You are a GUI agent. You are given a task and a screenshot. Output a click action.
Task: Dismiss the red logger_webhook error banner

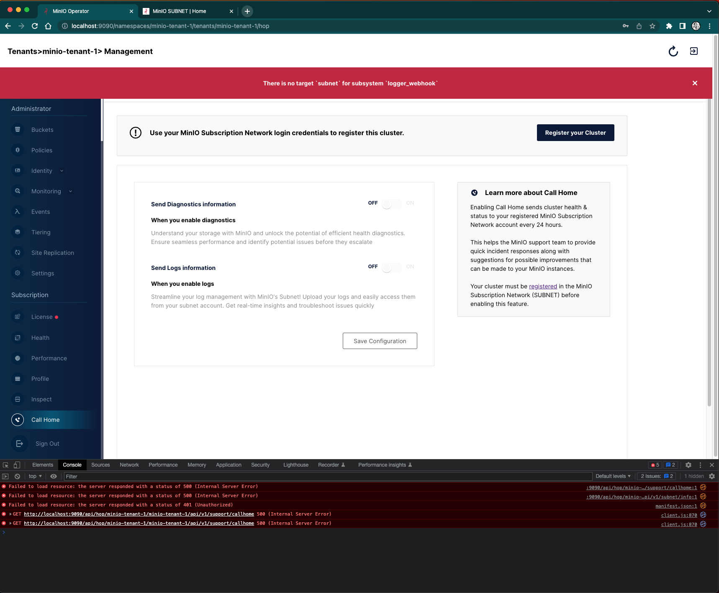pyautogui.click(x=695, y=83)
